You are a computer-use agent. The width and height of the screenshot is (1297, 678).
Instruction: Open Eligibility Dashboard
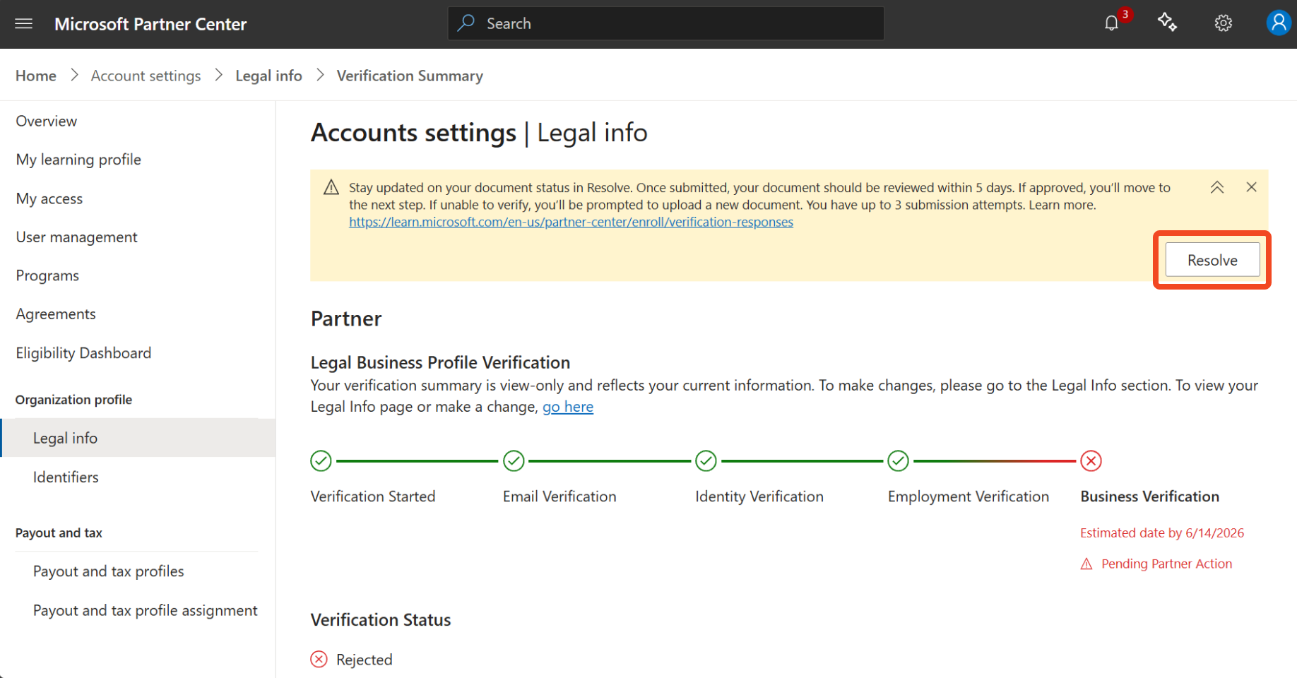(x=83, y=353)
